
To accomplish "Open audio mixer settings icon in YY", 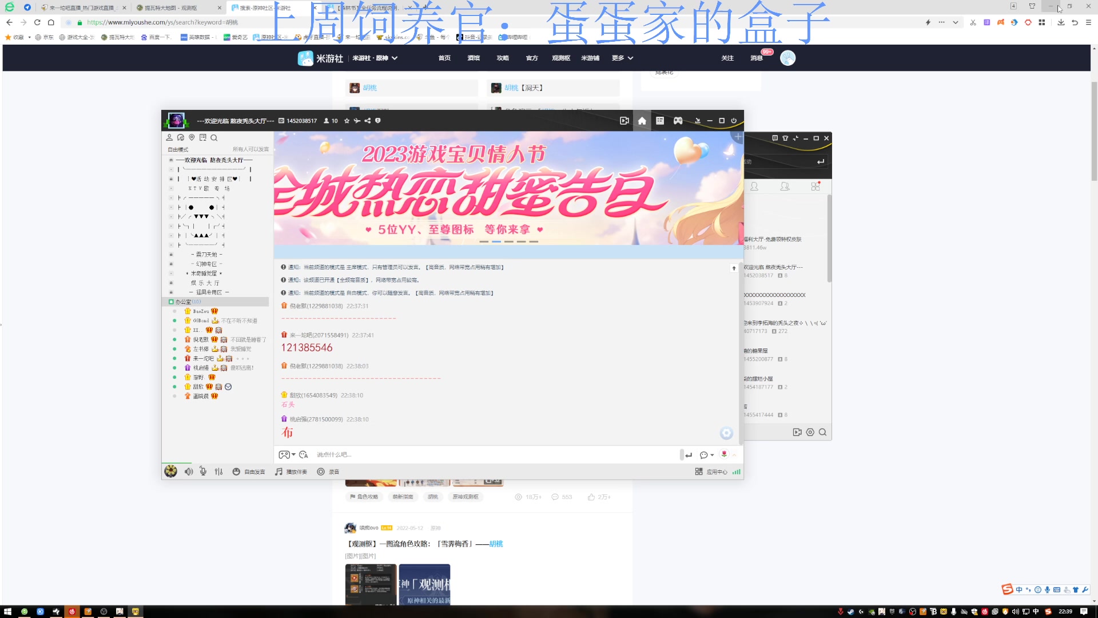I will pos(218,472).
